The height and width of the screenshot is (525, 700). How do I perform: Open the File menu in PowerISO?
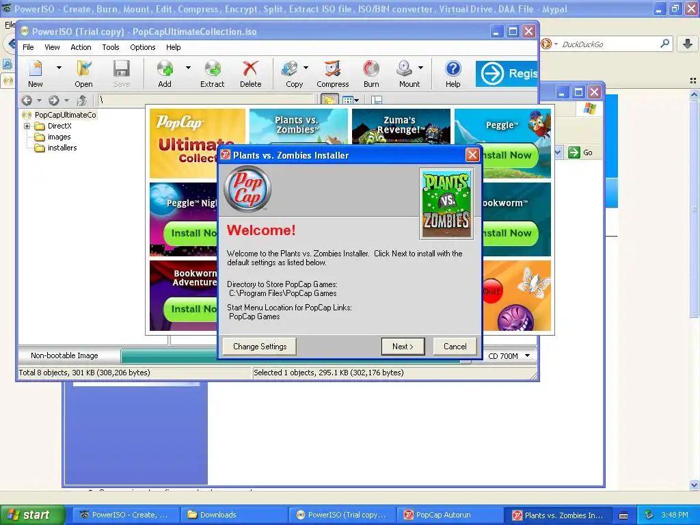tap(28, 47)
